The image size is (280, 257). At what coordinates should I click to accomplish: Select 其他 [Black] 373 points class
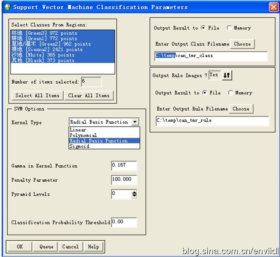pyautogui.click(x=63, y=60)
